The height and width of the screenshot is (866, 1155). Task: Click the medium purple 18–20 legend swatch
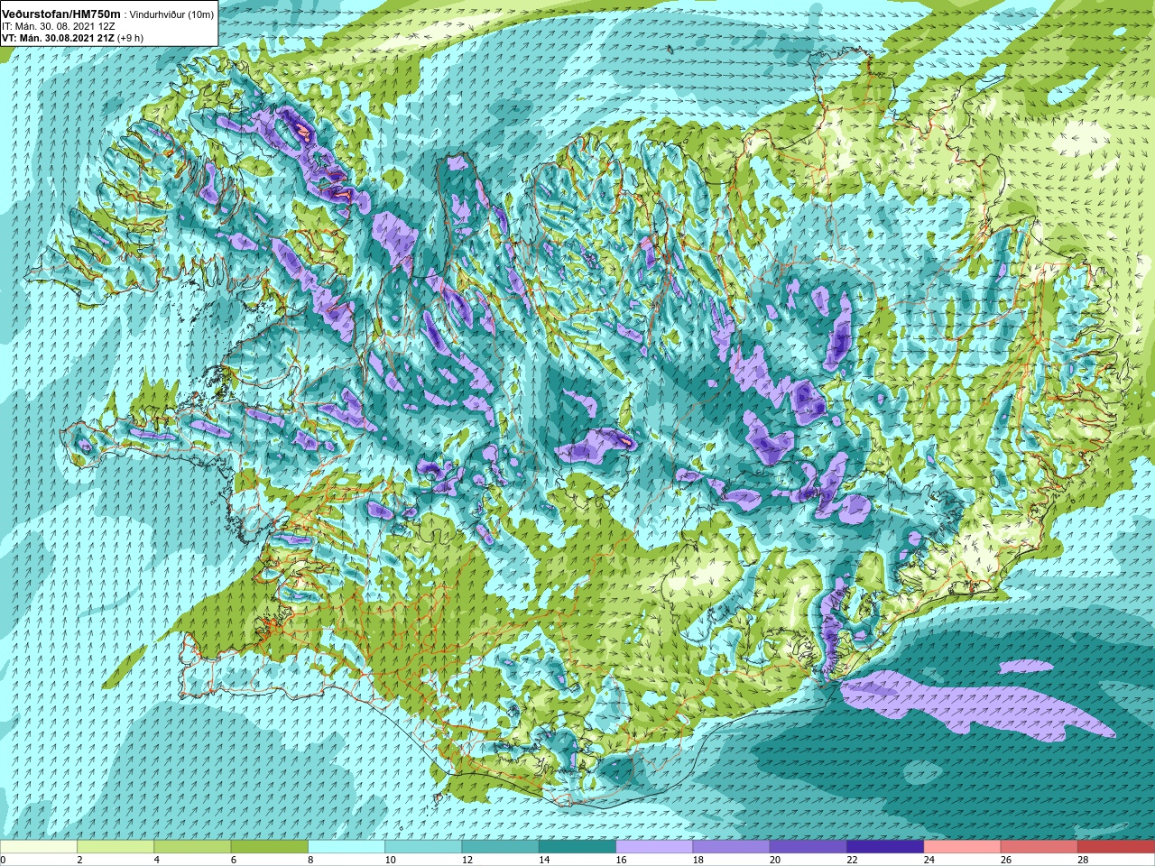[x=731, y=847]
